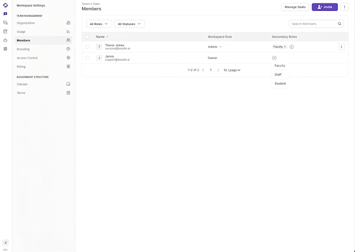Click the Workspace Role column header
The height and width of the screenshot is (252, 355).
pyautogui.click(x=219, y=37)
